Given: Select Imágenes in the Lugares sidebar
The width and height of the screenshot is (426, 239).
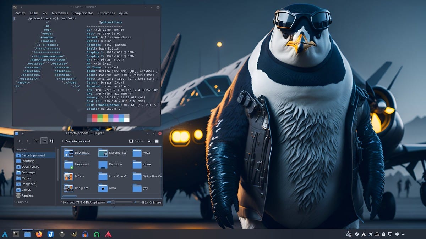Looking at the screenshot, I should click(x=35, y=184).
